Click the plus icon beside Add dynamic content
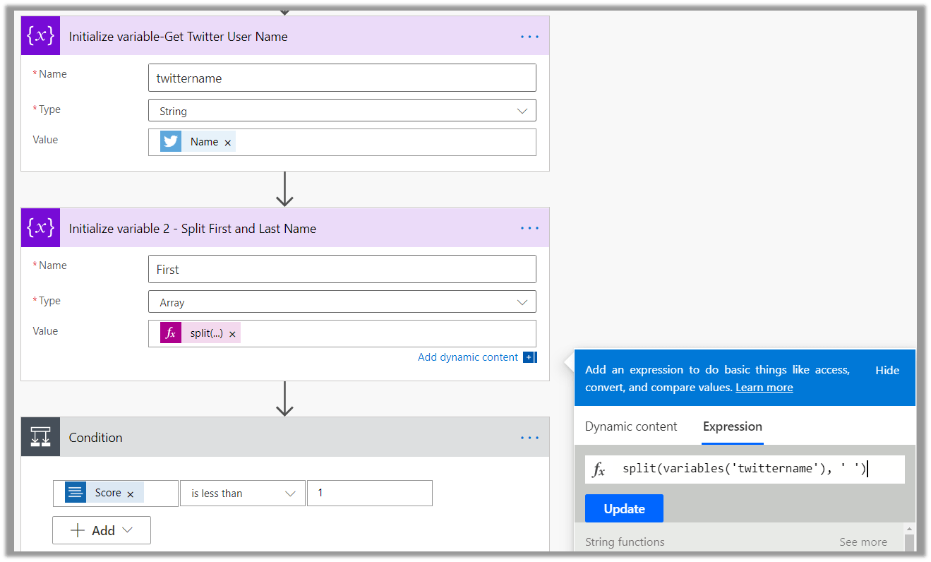Viewport: 931px width, 562px height. point(529,357)
